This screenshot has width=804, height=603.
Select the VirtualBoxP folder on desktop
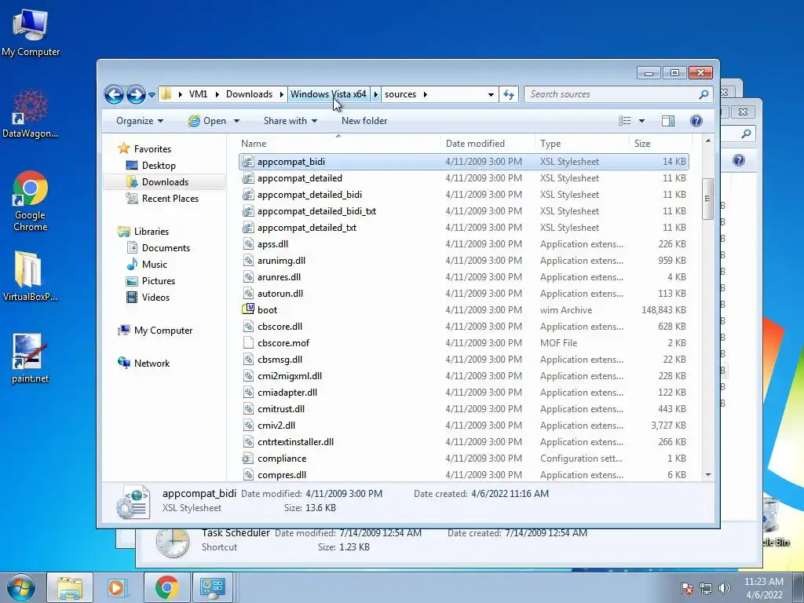point(30,276)
